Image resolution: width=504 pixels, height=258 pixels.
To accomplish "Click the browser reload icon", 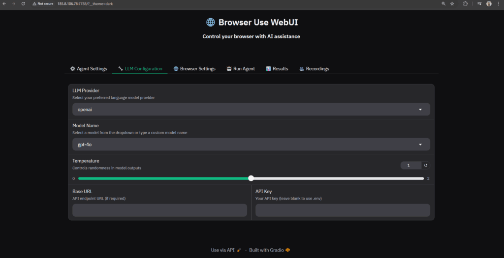I will tap(23, 3).
